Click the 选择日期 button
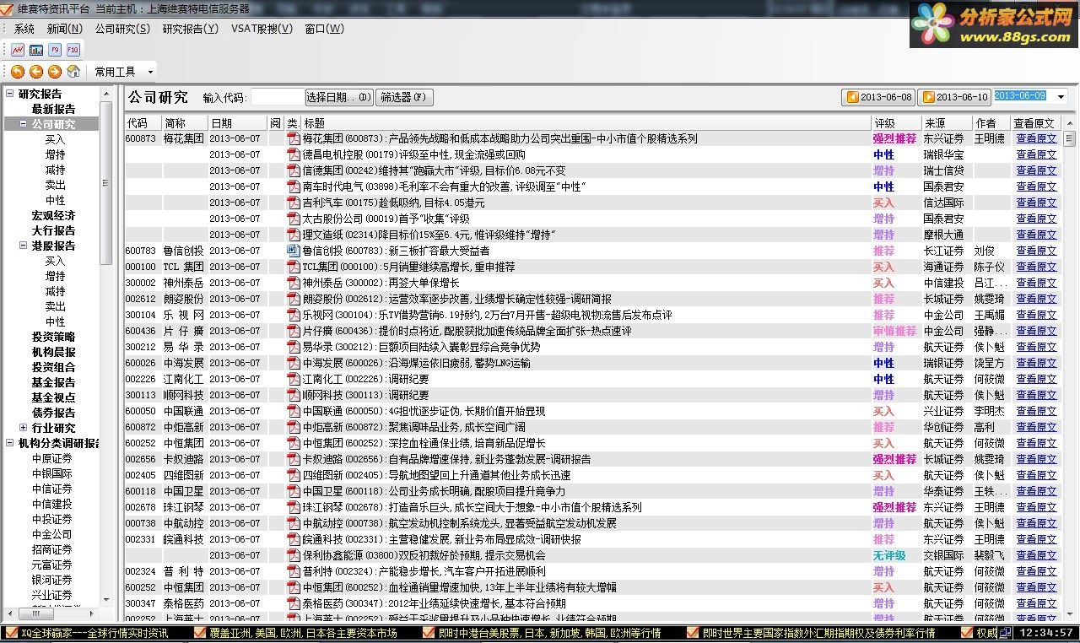1080x643 pixels. [x=338, y=97]
